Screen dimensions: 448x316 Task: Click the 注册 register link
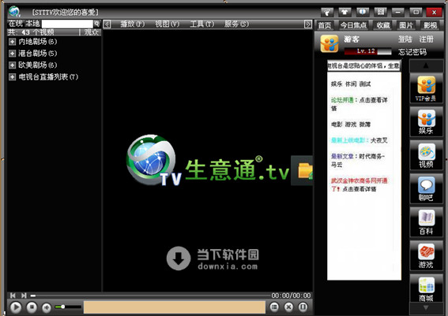click(x=427, y=39)
